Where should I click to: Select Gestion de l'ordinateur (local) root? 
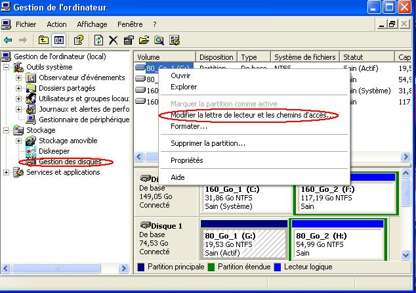(x=60, y=56)
